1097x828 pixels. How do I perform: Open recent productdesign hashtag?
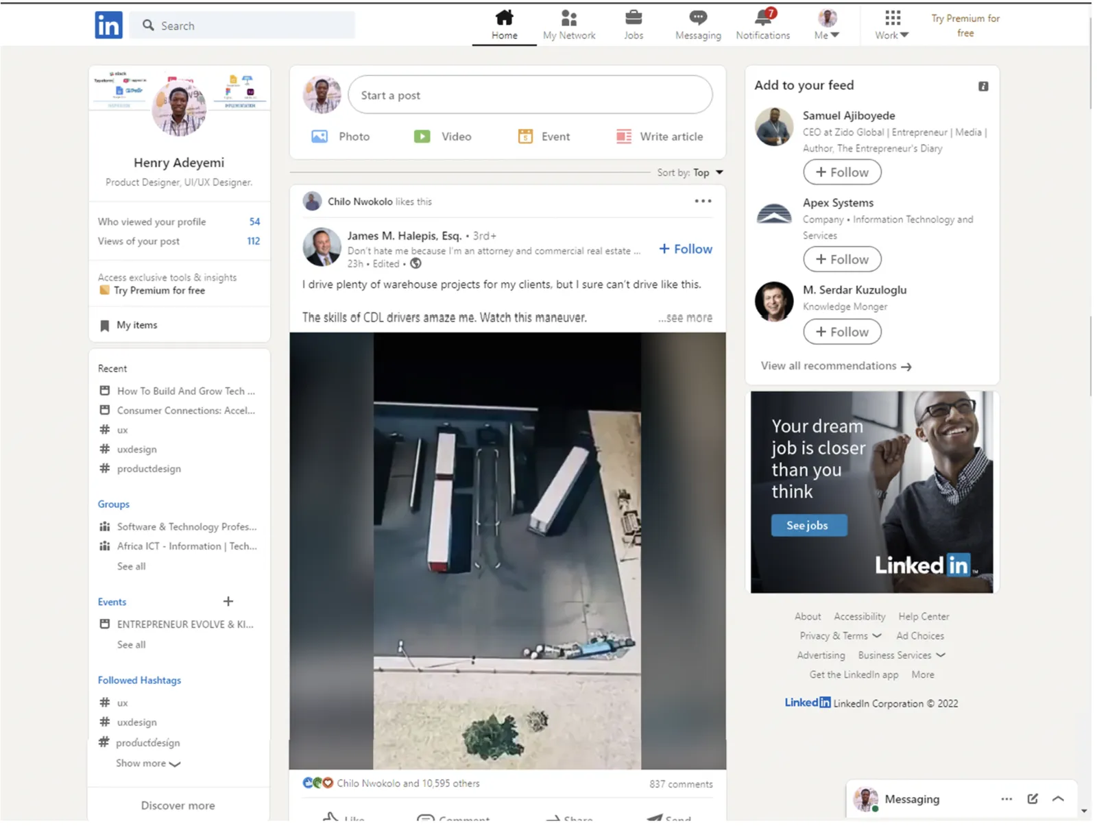coord(141,469)
